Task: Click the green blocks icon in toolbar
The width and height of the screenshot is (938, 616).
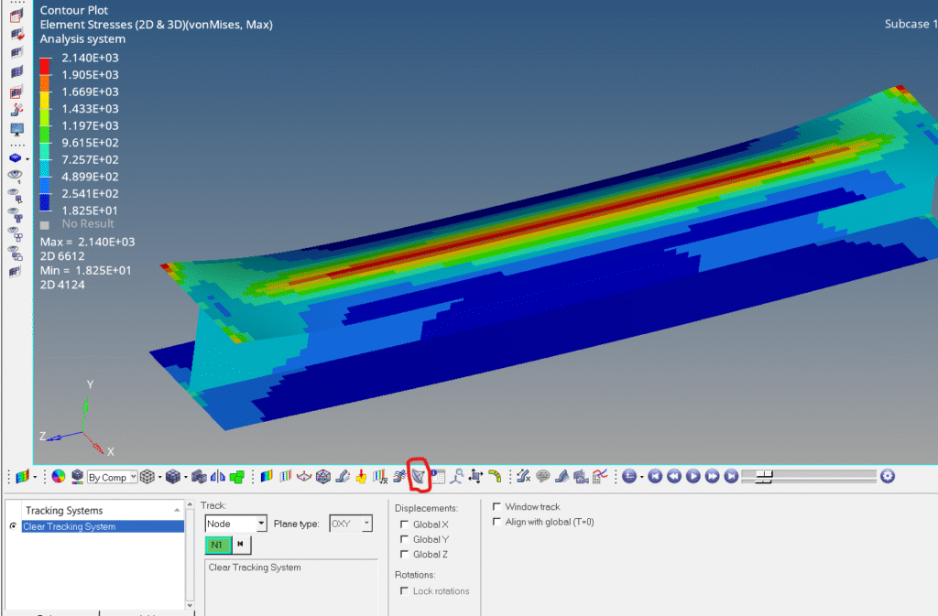Action: click(237, 477)
